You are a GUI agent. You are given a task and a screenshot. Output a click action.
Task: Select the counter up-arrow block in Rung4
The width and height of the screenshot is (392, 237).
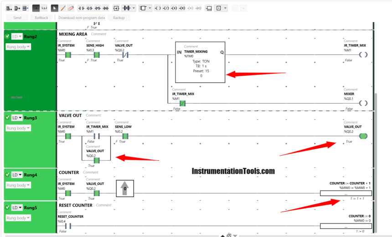125,188
